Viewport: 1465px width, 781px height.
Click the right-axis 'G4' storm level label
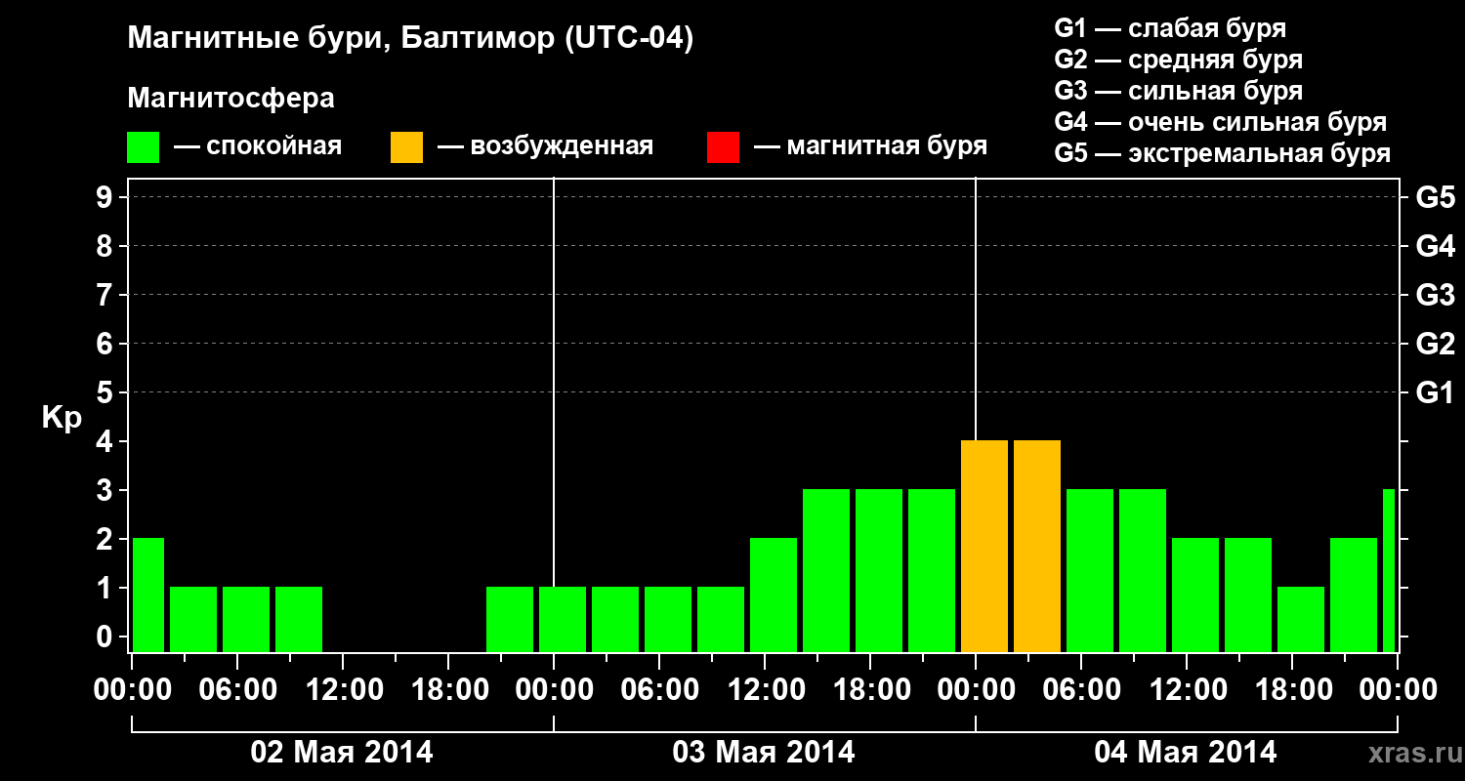tap(1435, 246)
